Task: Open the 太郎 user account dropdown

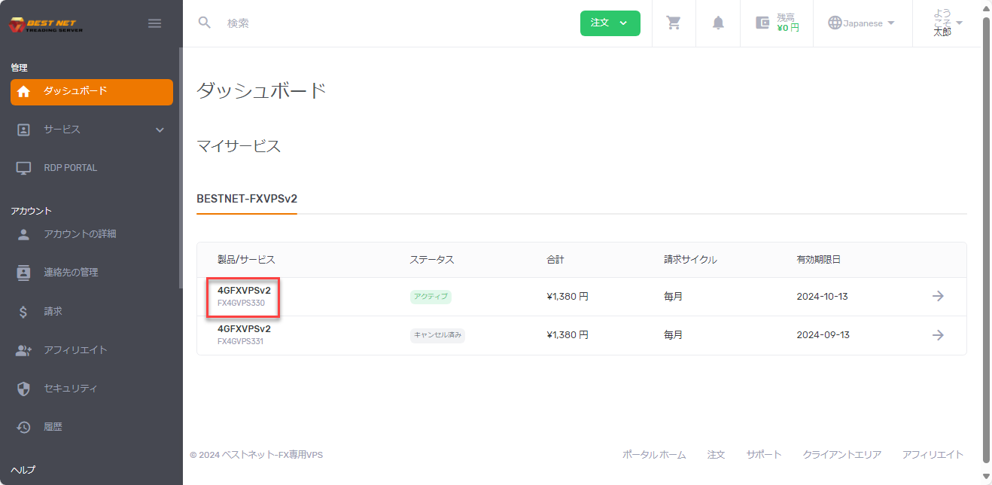Action: (x=945, y=23)
